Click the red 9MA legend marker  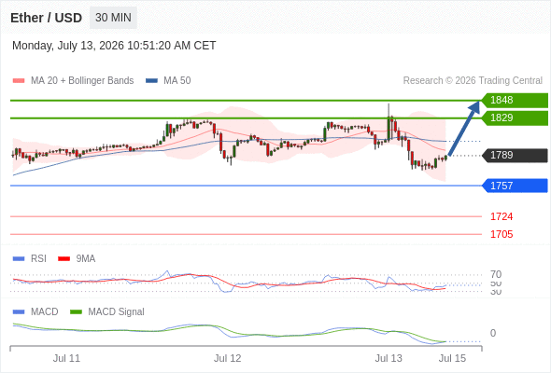pos(64,259)
